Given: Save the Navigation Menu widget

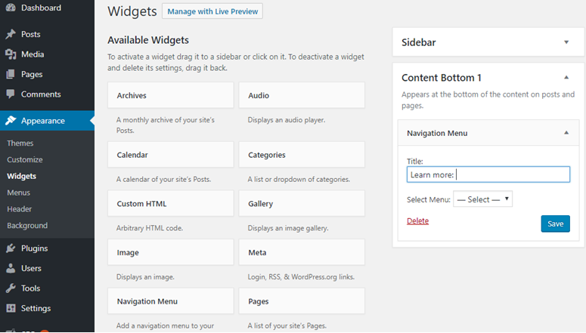Looking at the screenshot, I should [x=555, y=224].
